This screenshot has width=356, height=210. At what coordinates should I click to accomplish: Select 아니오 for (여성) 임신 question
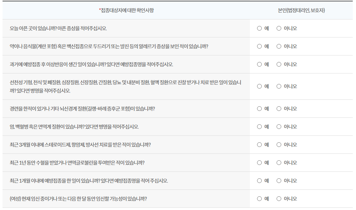(279, 199)
